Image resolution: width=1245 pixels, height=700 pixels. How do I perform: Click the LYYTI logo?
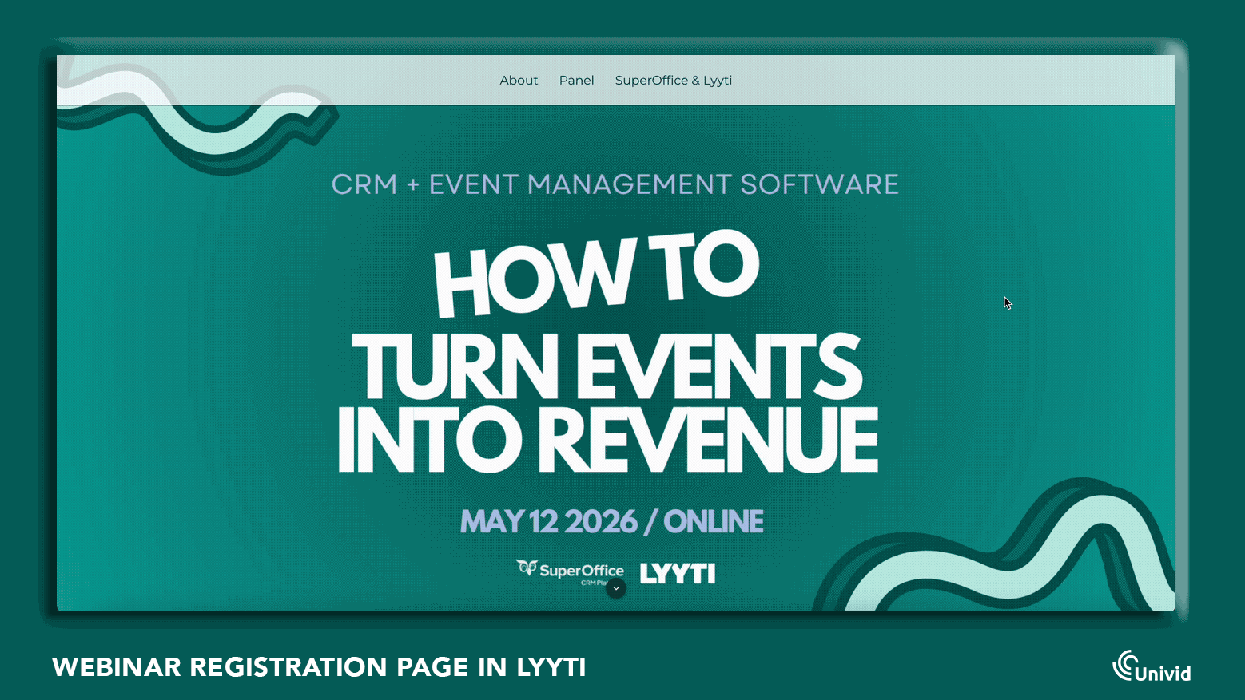tap(678, 573)
